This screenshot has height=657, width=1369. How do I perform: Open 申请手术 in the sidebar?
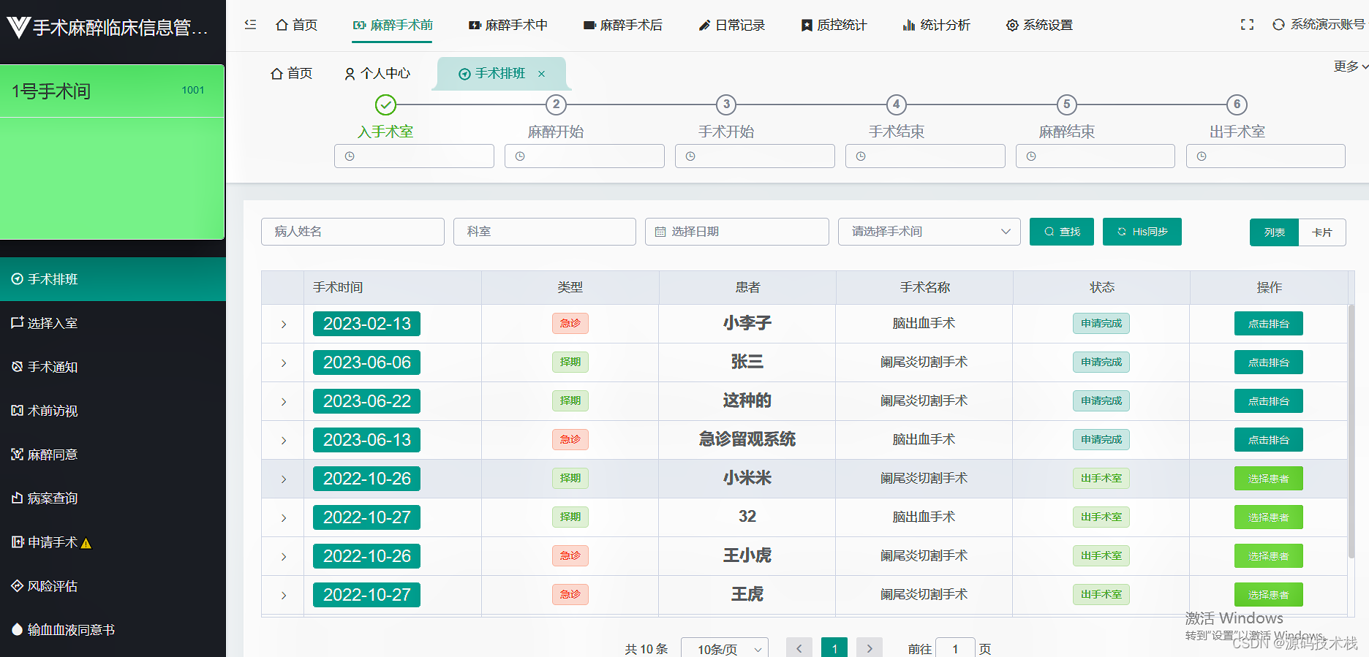point(113,542)
